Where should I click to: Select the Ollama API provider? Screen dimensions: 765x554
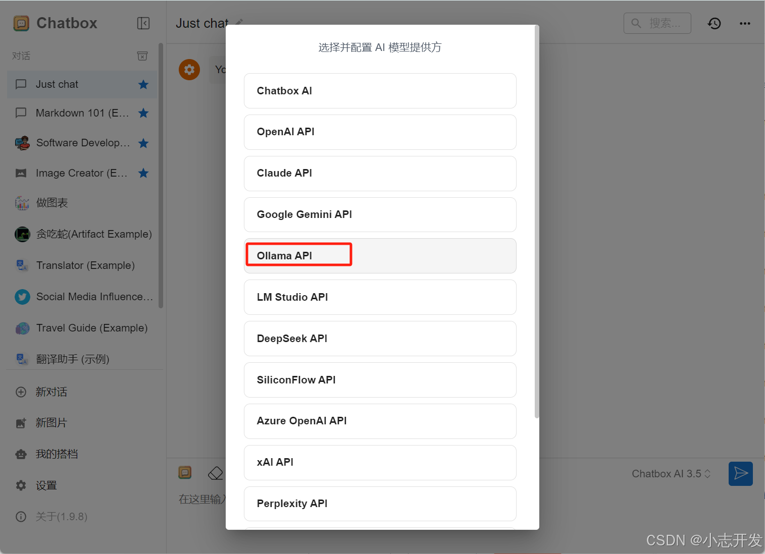click(x=380, y=256)
